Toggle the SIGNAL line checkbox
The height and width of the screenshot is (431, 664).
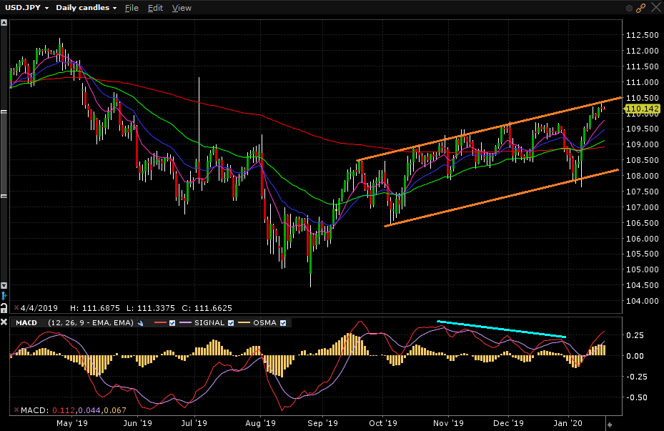coord(231,323)
